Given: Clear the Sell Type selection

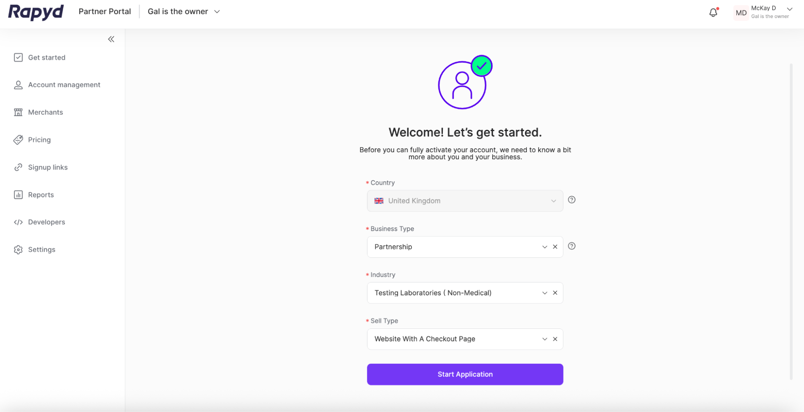Looking at the screenshot, I should (555, 339).
